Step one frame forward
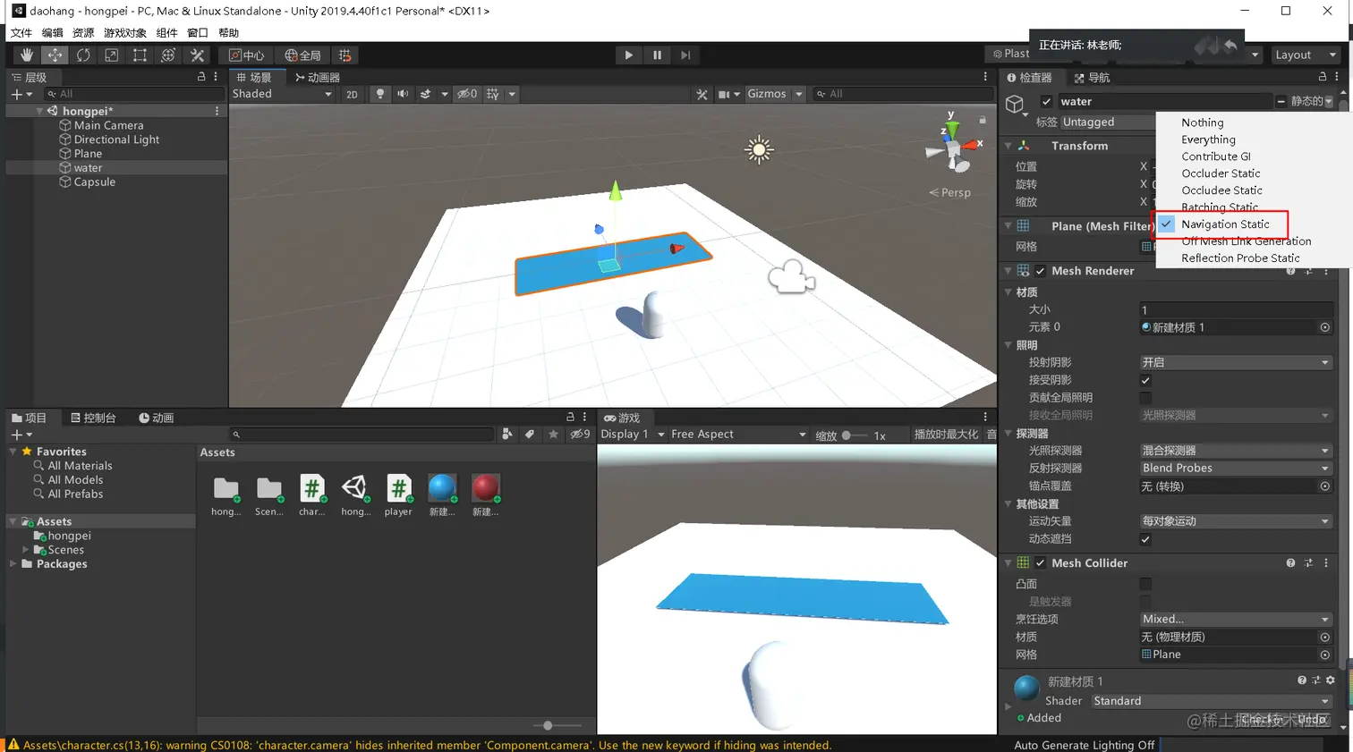1353x752 pixels. click(x=685, y=55)
